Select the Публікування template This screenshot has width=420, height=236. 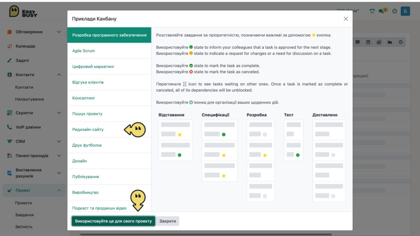[109, 177]
